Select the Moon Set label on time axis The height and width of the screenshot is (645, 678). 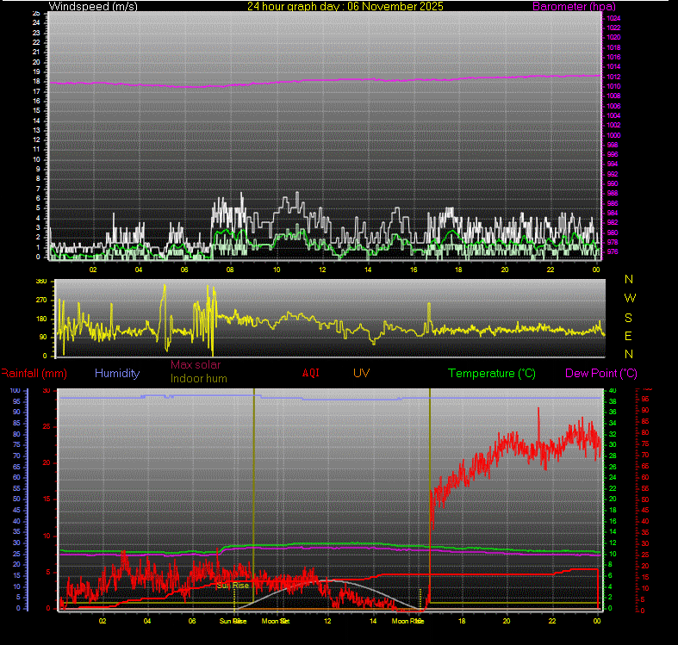tap(276, 620)
